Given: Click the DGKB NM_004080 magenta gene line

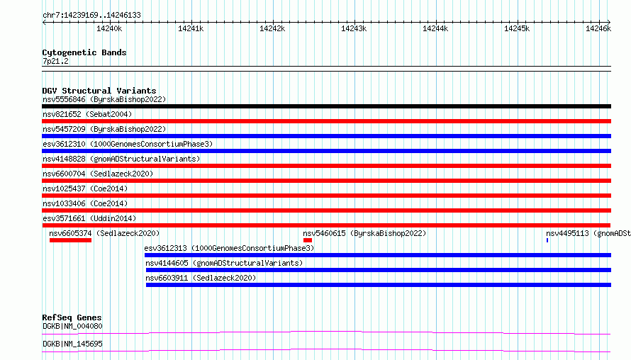Looking at the screenshot, I should coord(326,332).
